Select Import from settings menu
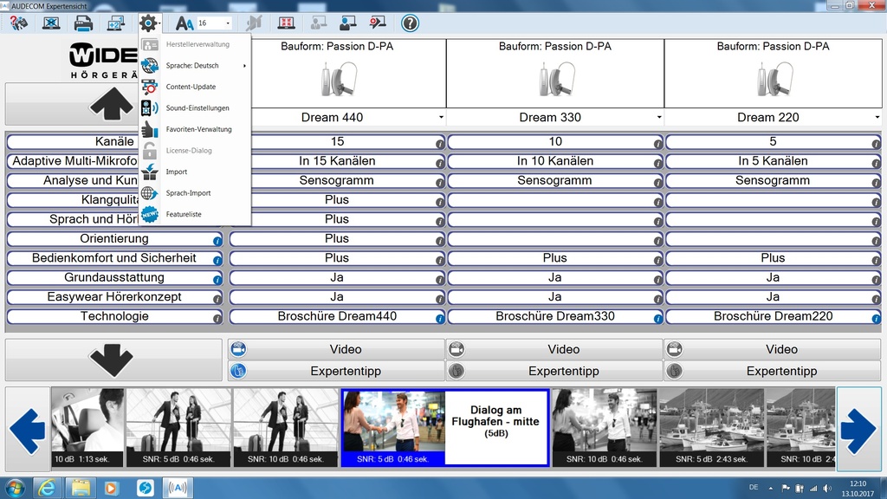Viewport: 887px width, 499px height. (x=177, y=172)
